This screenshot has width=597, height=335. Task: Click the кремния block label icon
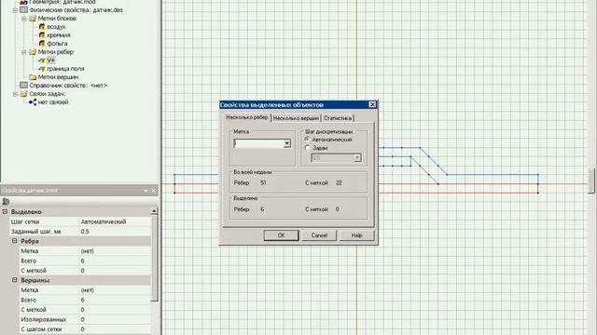pyautogui.click(x=42, y=35)
